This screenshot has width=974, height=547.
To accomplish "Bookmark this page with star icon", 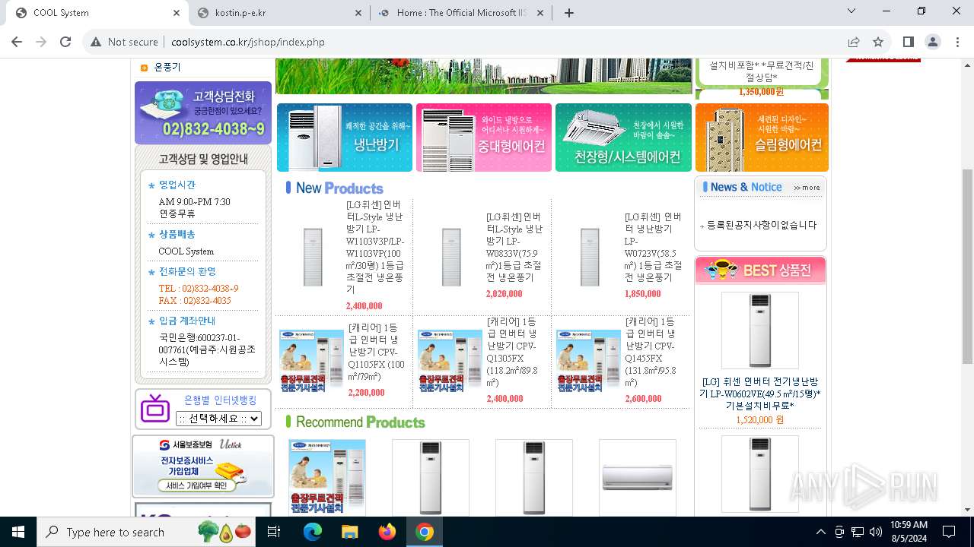I will (878, 42).
